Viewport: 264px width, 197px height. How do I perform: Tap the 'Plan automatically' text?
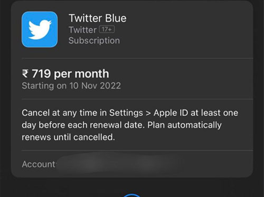185,125
